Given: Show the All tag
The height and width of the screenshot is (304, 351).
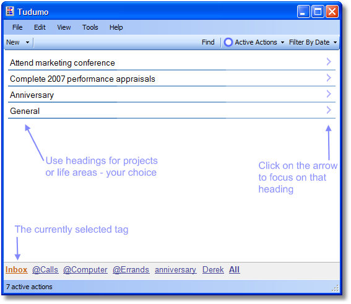Looking at the screenshot, I should click(x=234, y=270).
